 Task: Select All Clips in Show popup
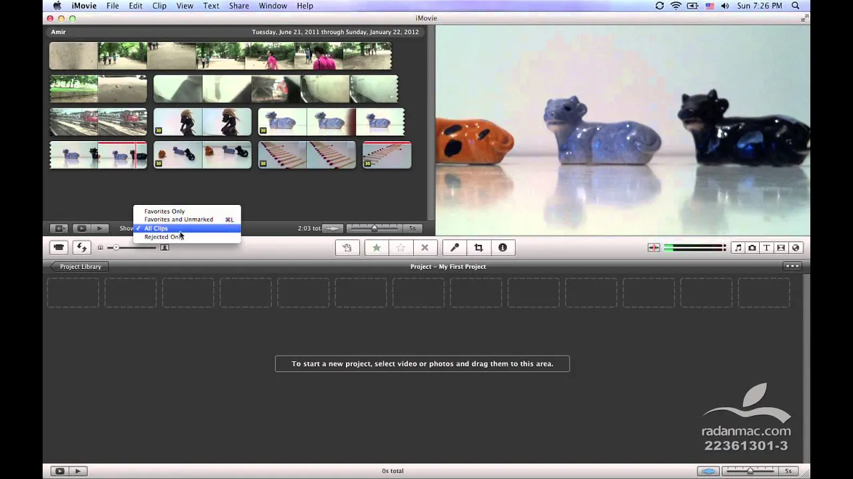pos(187,228)
